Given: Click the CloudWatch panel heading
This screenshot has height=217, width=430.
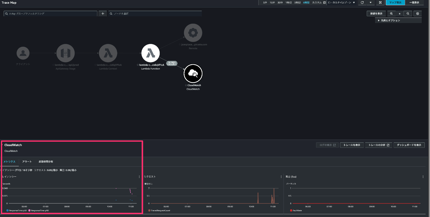Looking at the screenshot, I should coord(13,145).
